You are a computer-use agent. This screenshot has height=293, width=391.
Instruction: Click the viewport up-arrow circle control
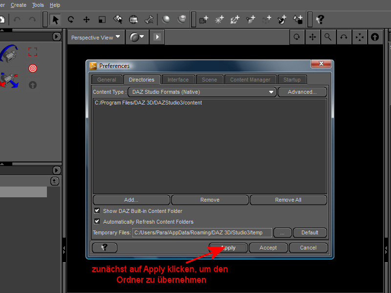375,37
